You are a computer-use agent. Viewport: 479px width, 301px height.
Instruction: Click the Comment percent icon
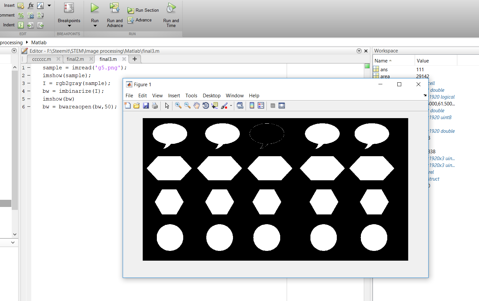(x=21, y=15)
